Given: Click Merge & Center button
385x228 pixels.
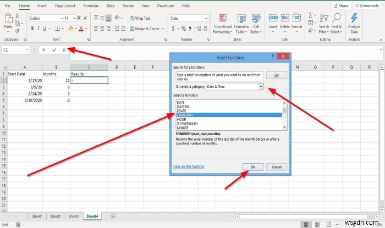Looking at the screenshot, I should click(145, 29).
